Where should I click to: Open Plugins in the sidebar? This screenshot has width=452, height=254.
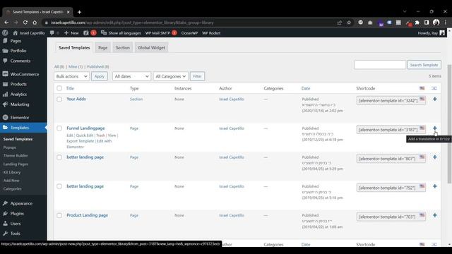pos(17,213)
